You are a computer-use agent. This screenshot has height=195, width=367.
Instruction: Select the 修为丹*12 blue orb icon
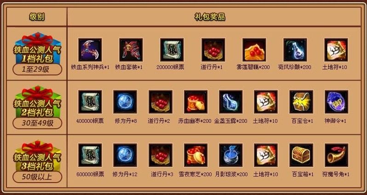(125, 155)
